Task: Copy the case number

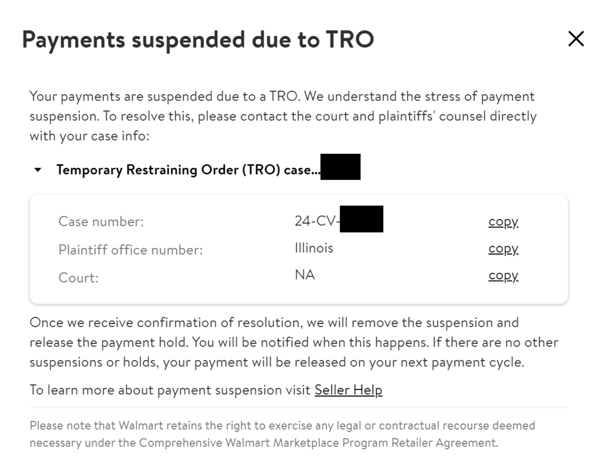Action: [x=503, y=222]
